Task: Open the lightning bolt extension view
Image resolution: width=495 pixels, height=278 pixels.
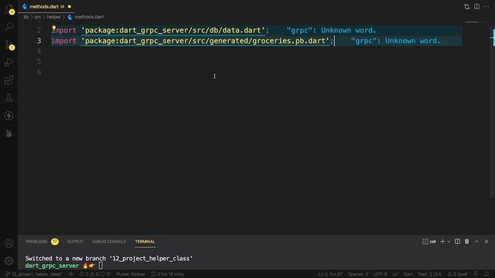Action: (9, 116)
